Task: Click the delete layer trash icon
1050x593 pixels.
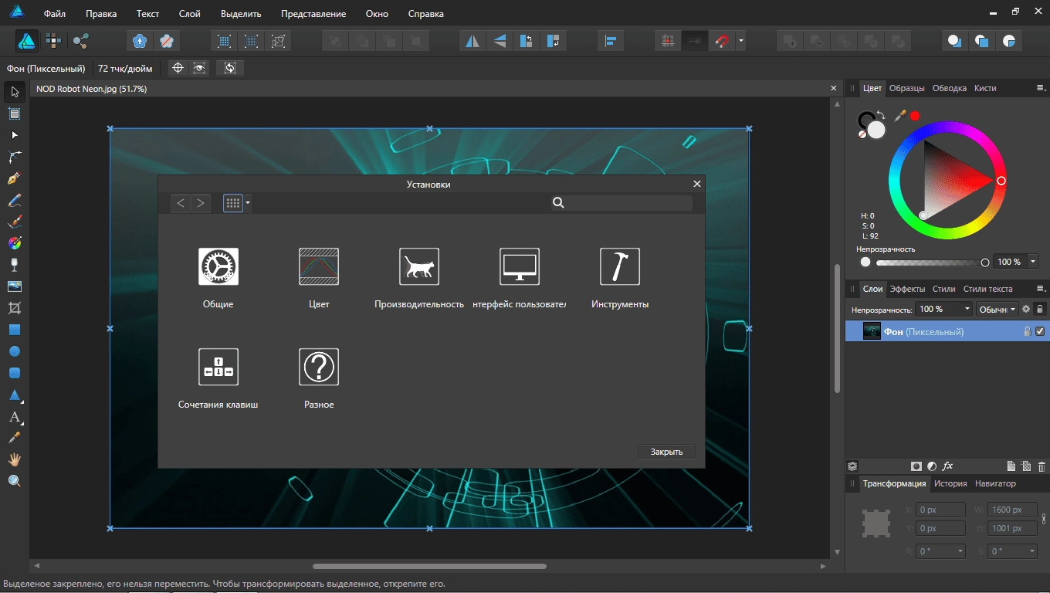Action: tap(1042, 466)
